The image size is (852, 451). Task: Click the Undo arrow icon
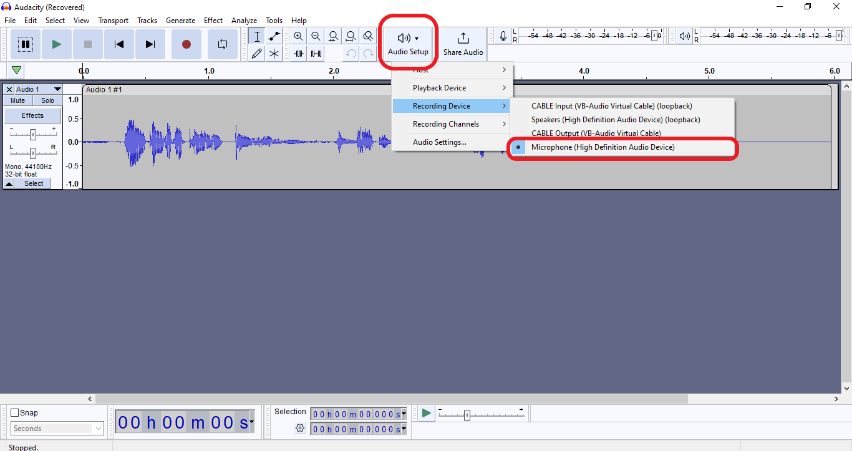click(351, 54)
